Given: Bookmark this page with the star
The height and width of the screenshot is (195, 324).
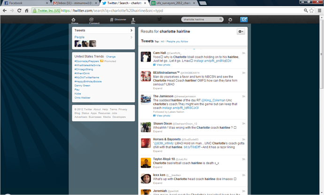Looking at the screenshot, I should 311,10.
